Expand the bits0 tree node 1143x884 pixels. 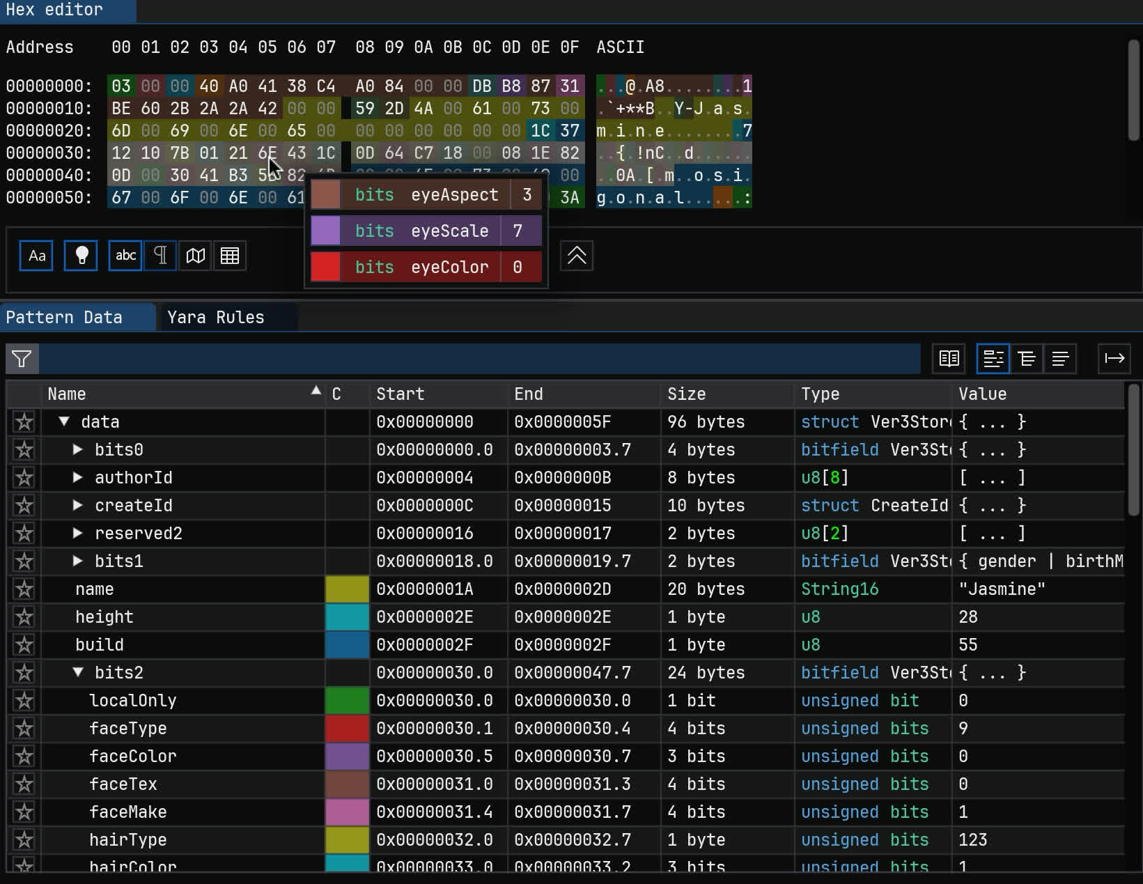point(78,450)
